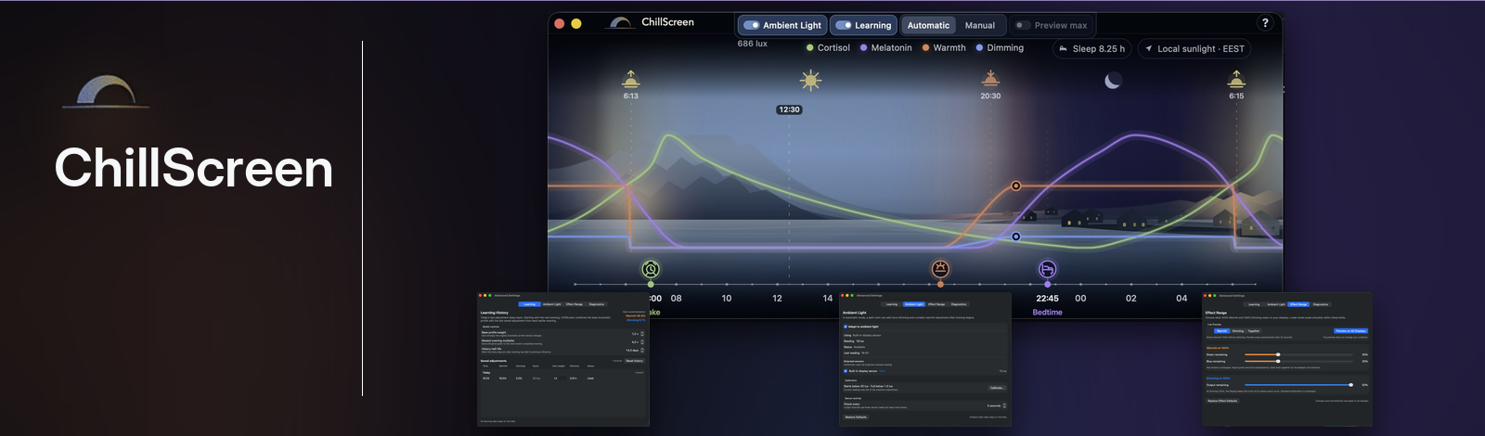1485x436 pixels.
Task: Open Learning tab in the Learning History window
Action: coord(530,304)
